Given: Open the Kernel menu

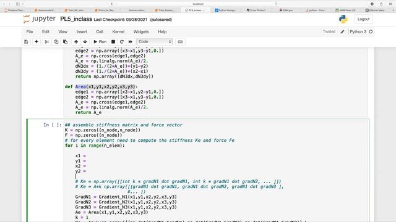Looking at the screenshot, I should tap(118, 31).
